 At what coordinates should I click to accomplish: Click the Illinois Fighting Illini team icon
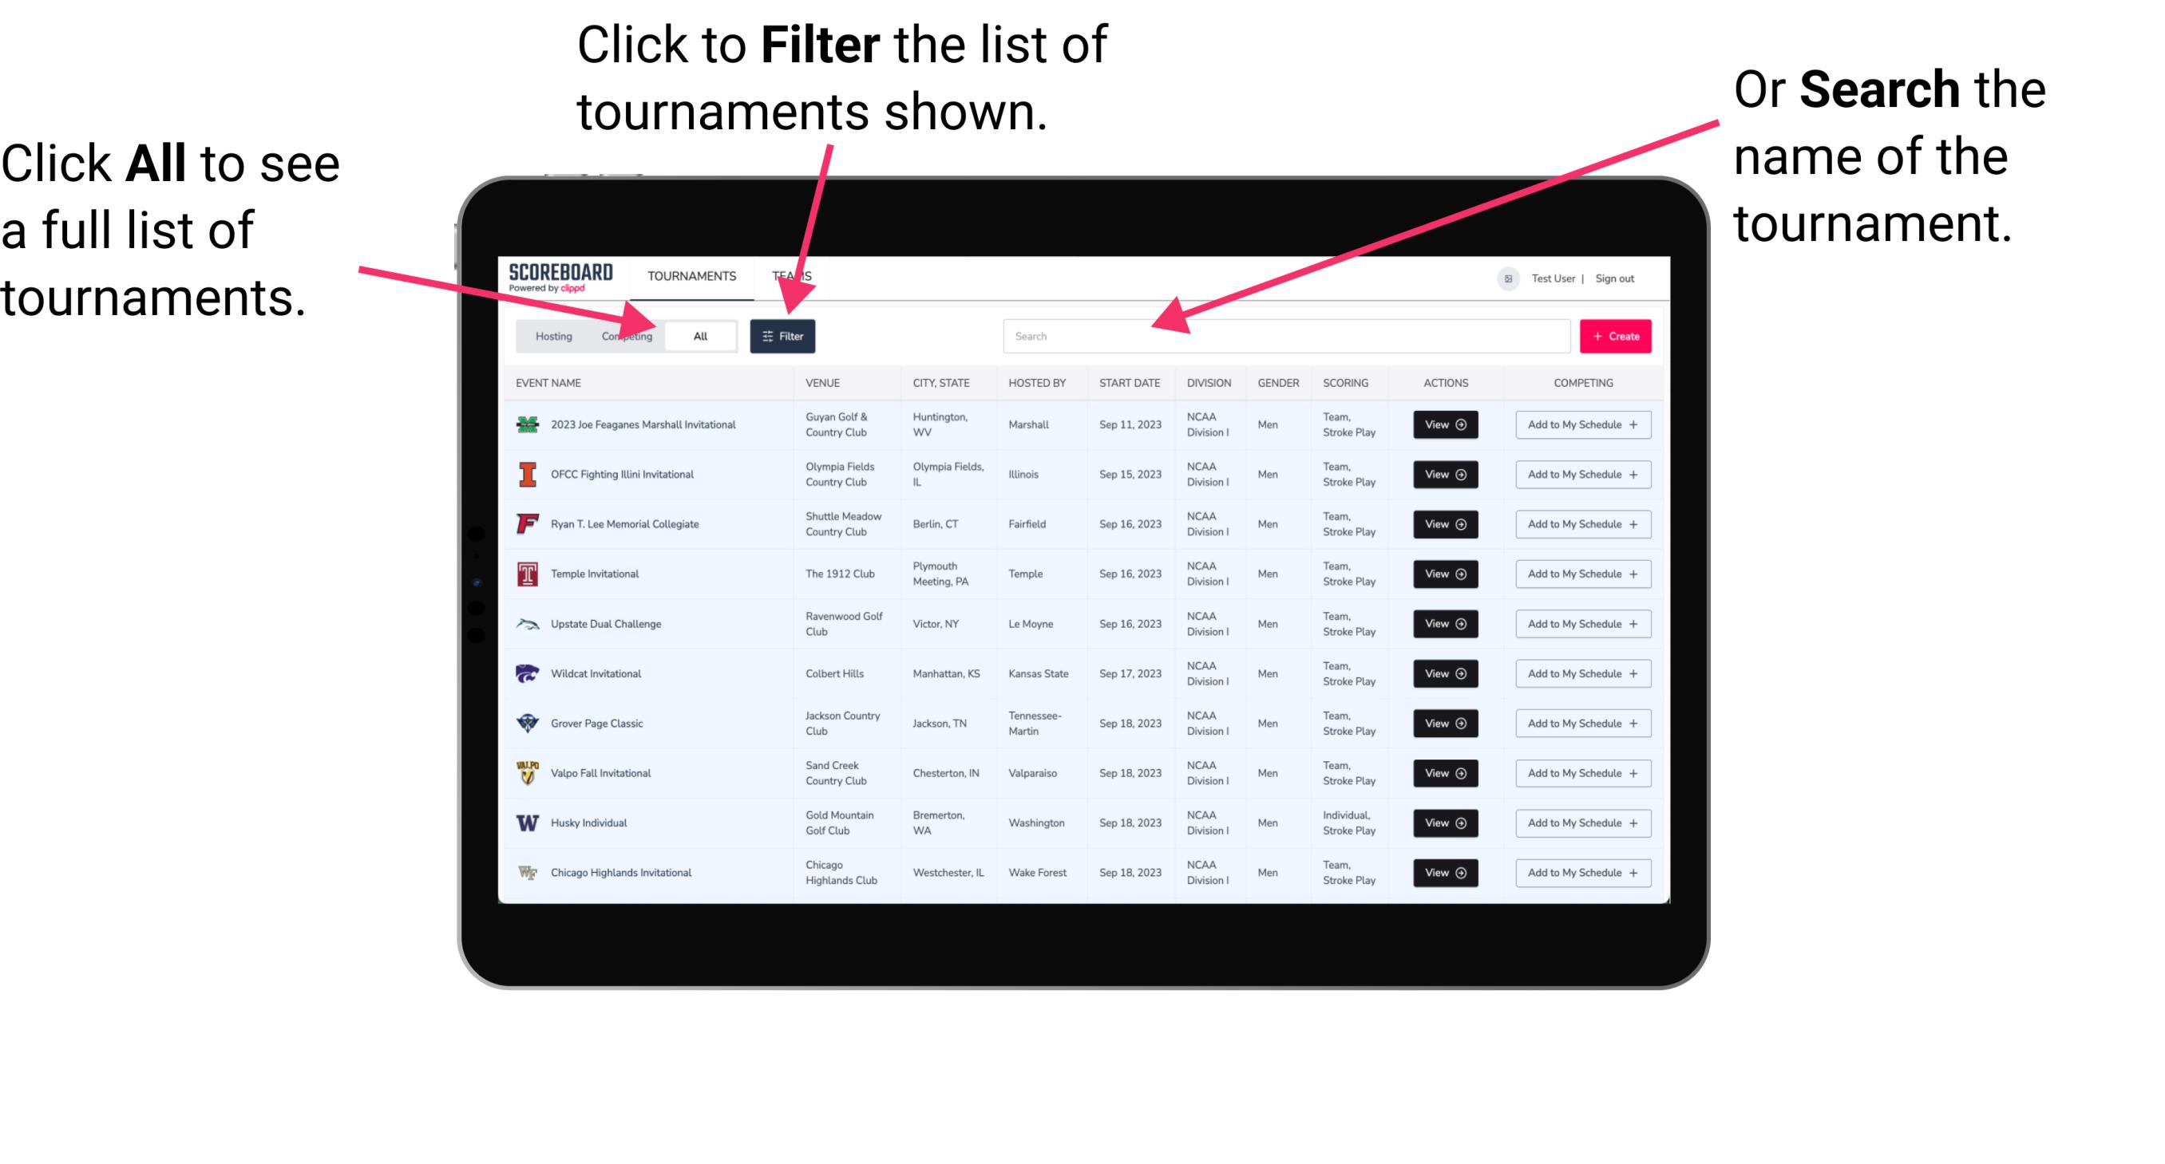(x=531, y=475)
